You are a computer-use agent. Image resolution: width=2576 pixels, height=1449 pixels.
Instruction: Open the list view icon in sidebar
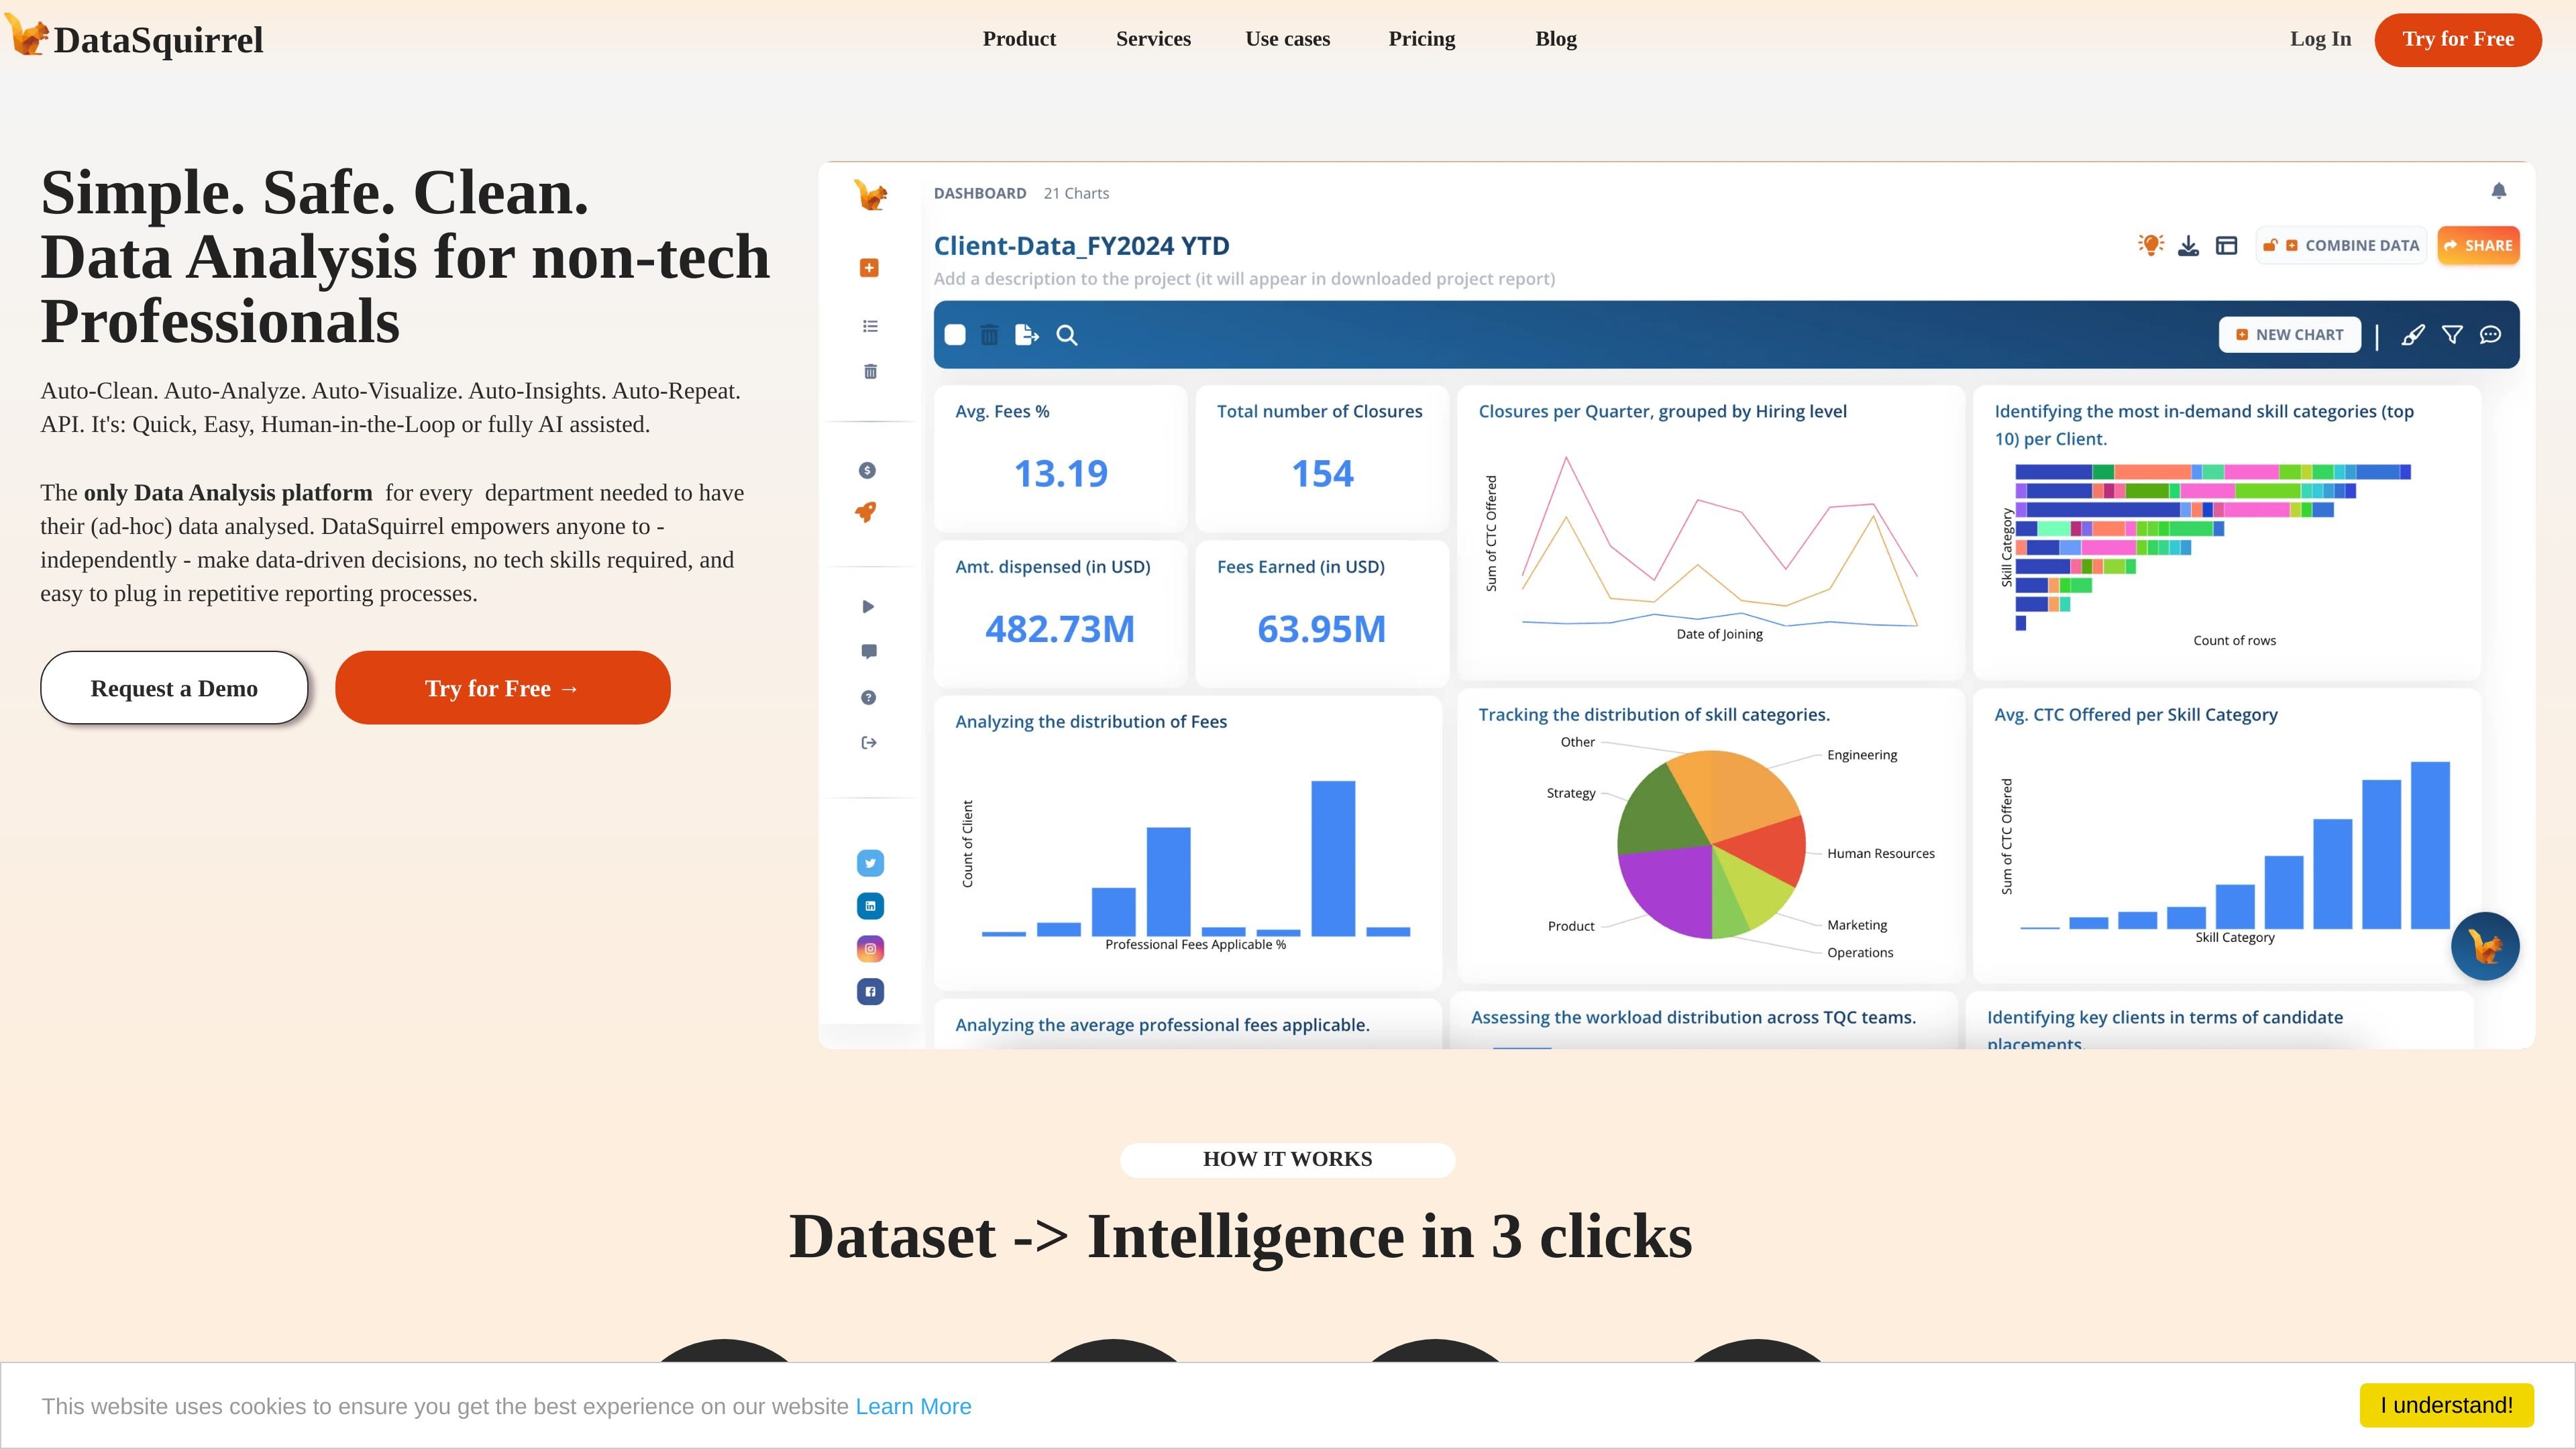(x=870, y=326)
